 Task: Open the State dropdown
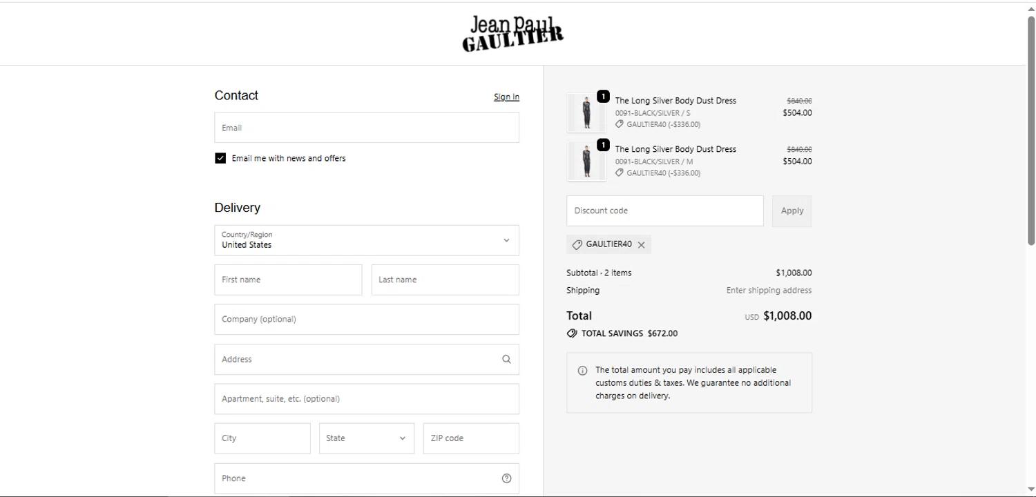coord(367,438)
